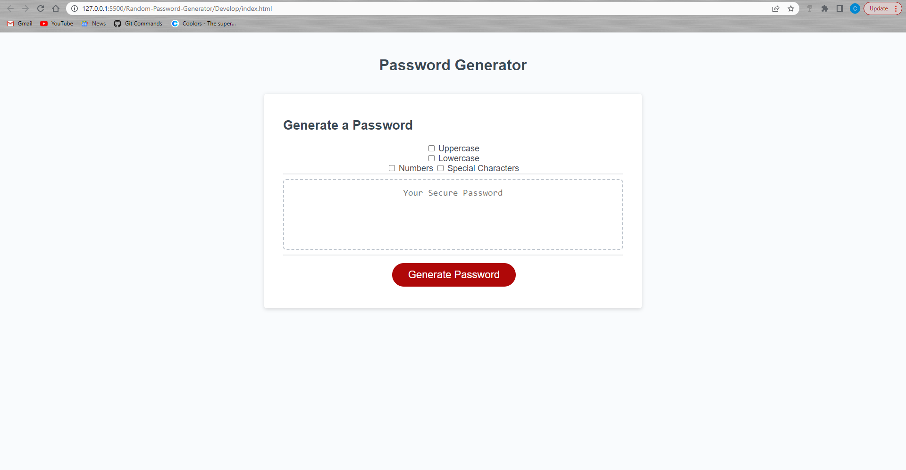Open the YouTube bookmark
Screen dimensions: 906x470
(x=56, y=23)
